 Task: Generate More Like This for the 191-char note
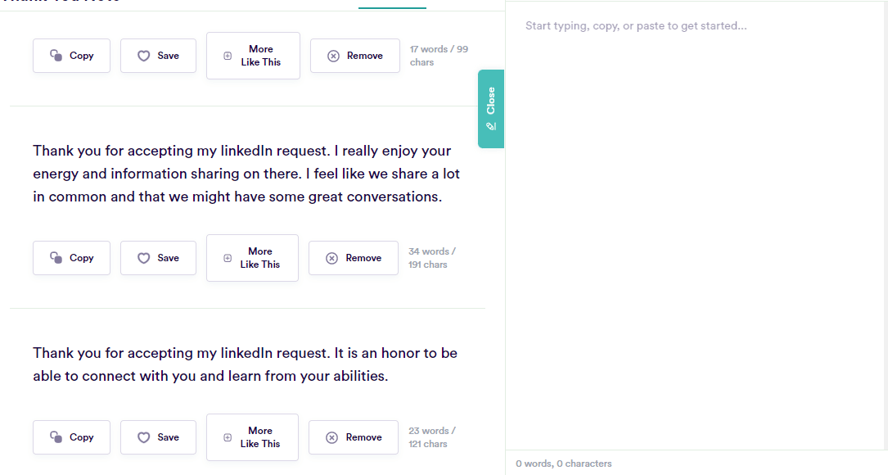(x=253, y=258)
